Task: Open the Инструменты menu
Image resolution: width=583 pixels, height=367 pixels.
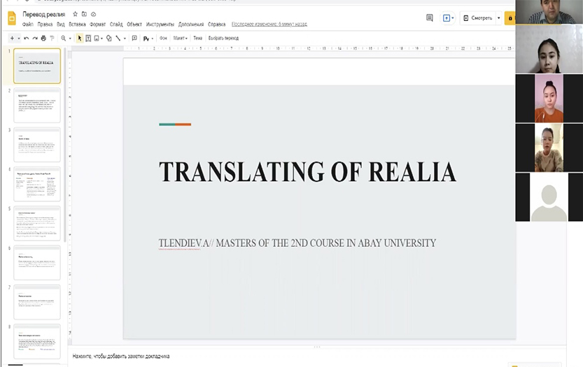Action: [x=160, y=24]
